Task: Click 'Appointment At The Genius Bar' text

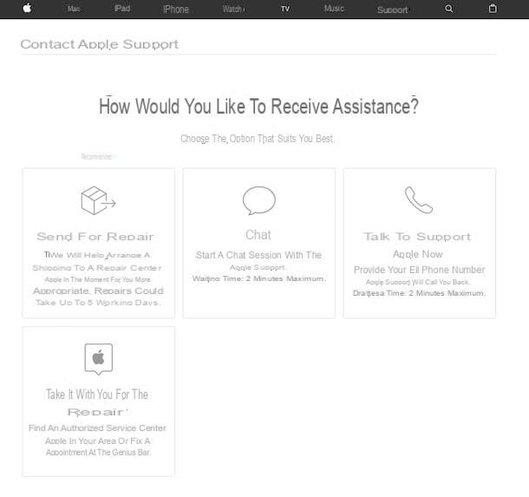Action: (x=99, y=453)
